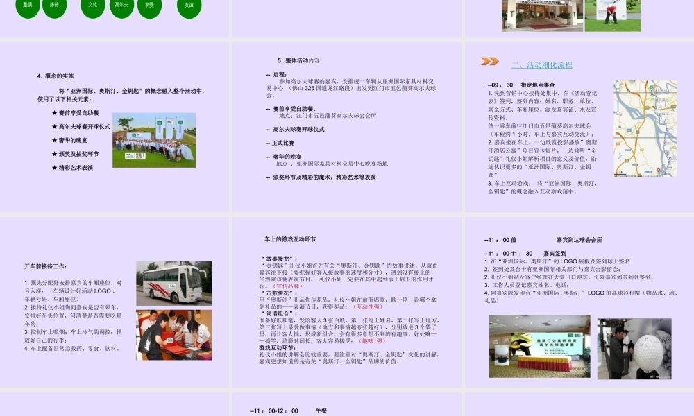Click the heading --09:30 指定地点集合

[x=521, y=85]
